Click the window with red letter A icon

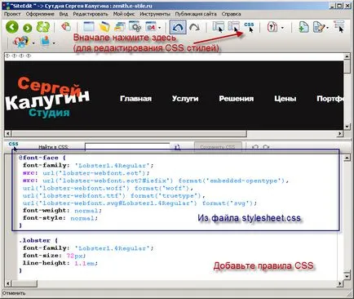tap(151, 27)
